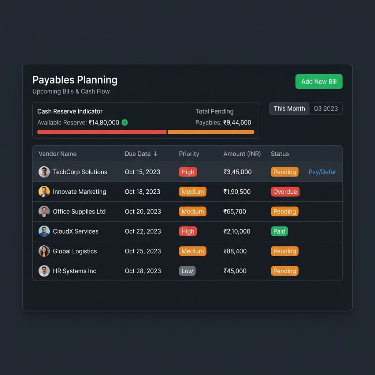The height and width of the screenshot is (375, 375).
Task: Click Pending status badge for HR Systems Inc
Action: coord(285,271)
